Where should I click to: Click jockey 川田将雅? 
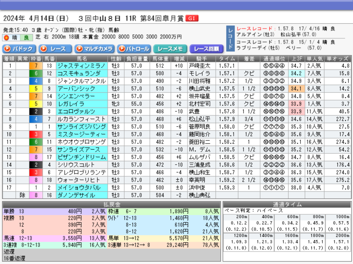tap(199, 81)
